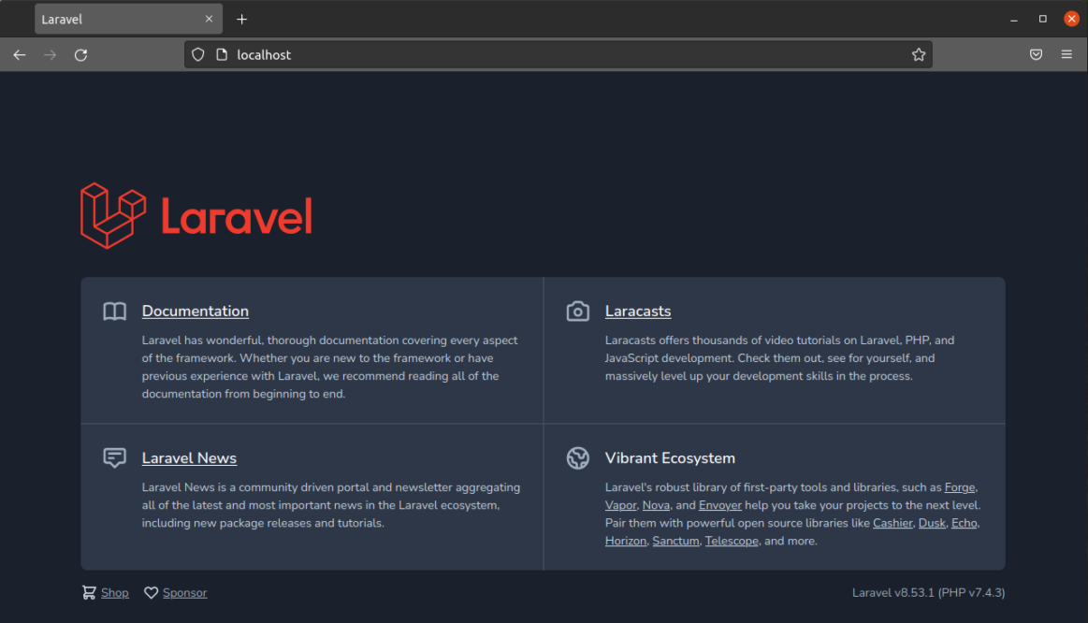
Task: Open the Pocket save icon
Action: click(1036, 55)
